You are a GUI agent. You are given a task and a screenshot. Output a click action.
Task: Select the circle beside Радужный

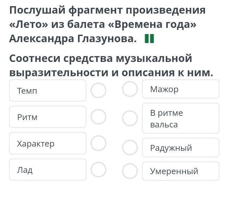pyautogui.click(x=130, y=148)
